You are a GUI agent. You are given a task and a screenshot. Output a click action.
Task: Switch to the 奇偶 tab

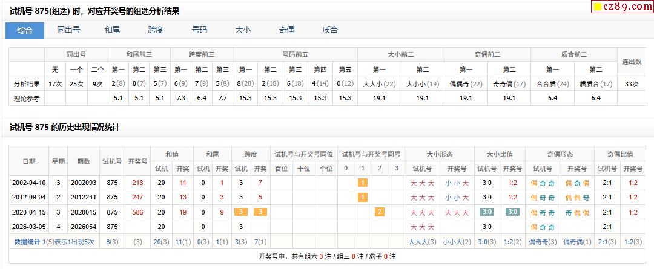pyautogui.click(x=286, y=30)
